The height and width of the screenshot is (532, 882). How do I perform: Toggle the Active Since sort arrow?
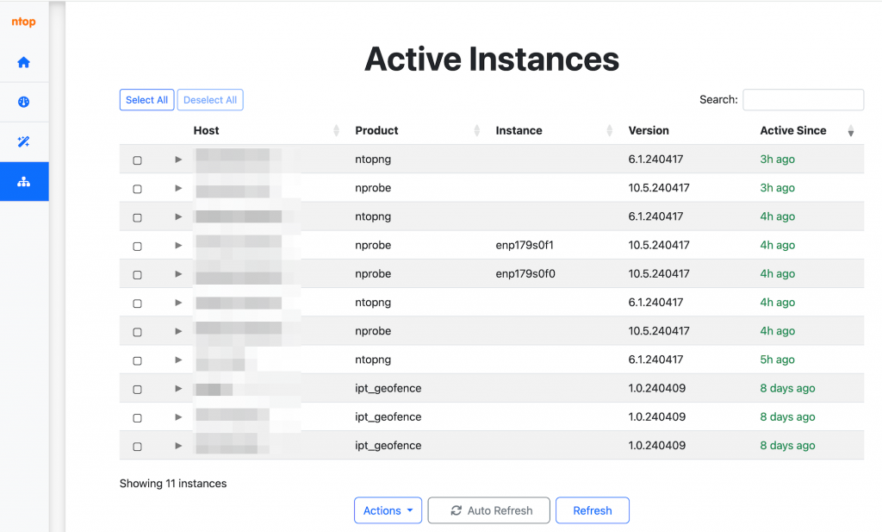(851, 130)
